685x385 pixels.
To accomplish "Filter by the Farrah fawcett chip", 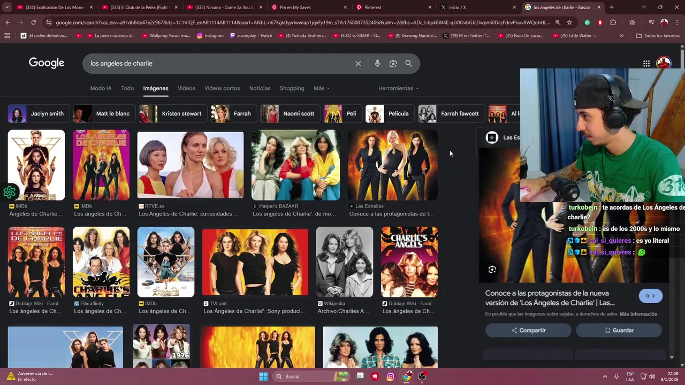I will [451, 113].
